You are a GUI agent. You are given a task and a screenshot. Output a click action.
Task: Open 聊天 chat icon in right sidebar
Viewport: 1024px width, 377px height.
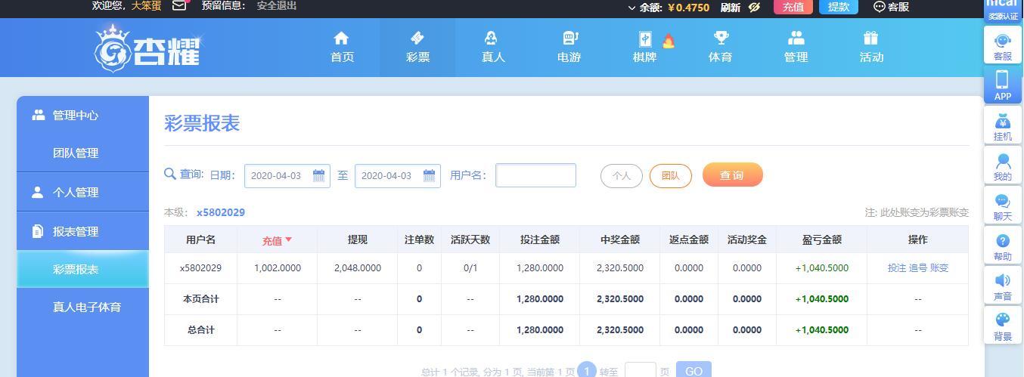tap(1003, 206)
